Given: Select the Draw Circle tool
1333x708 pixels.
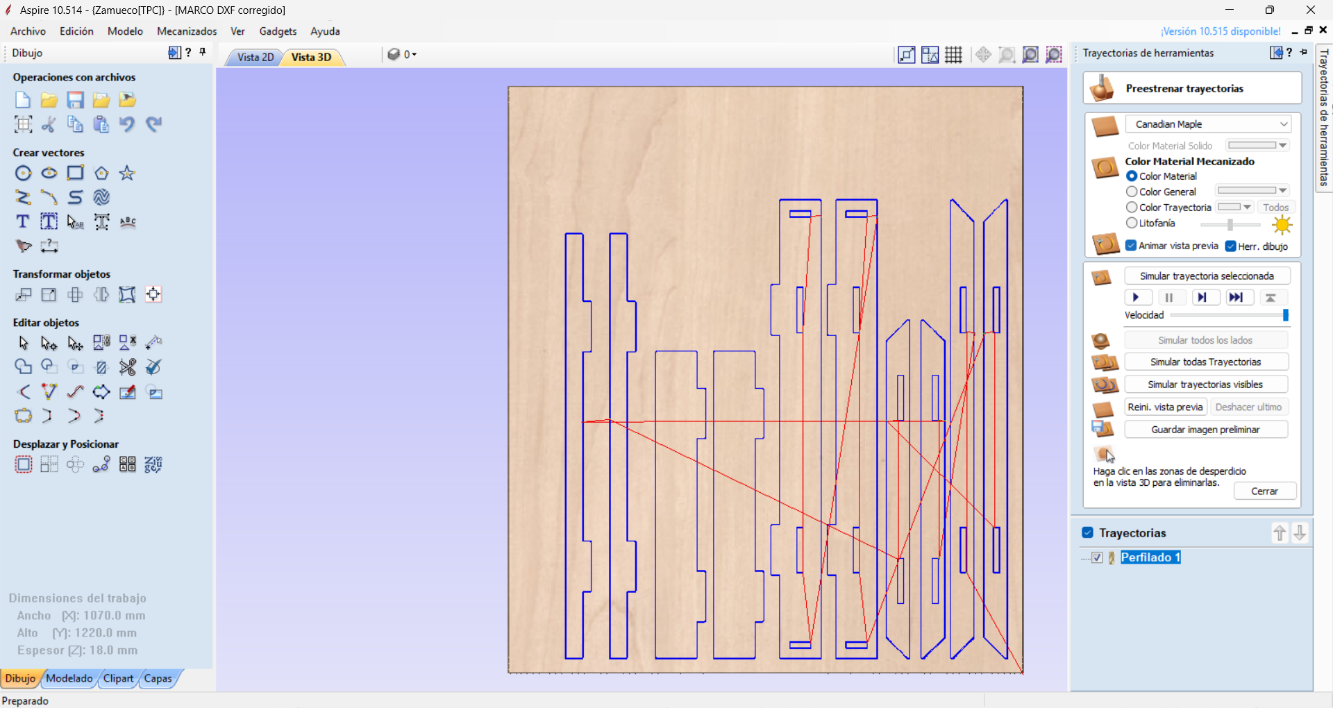Looking at the screenshot, I should pyautogui.click(x=23, y=173).
